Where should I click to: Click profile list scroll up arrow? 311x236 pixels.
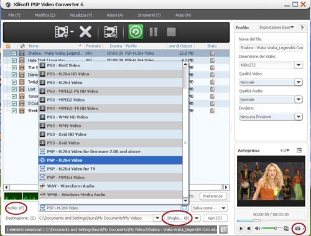185,64
